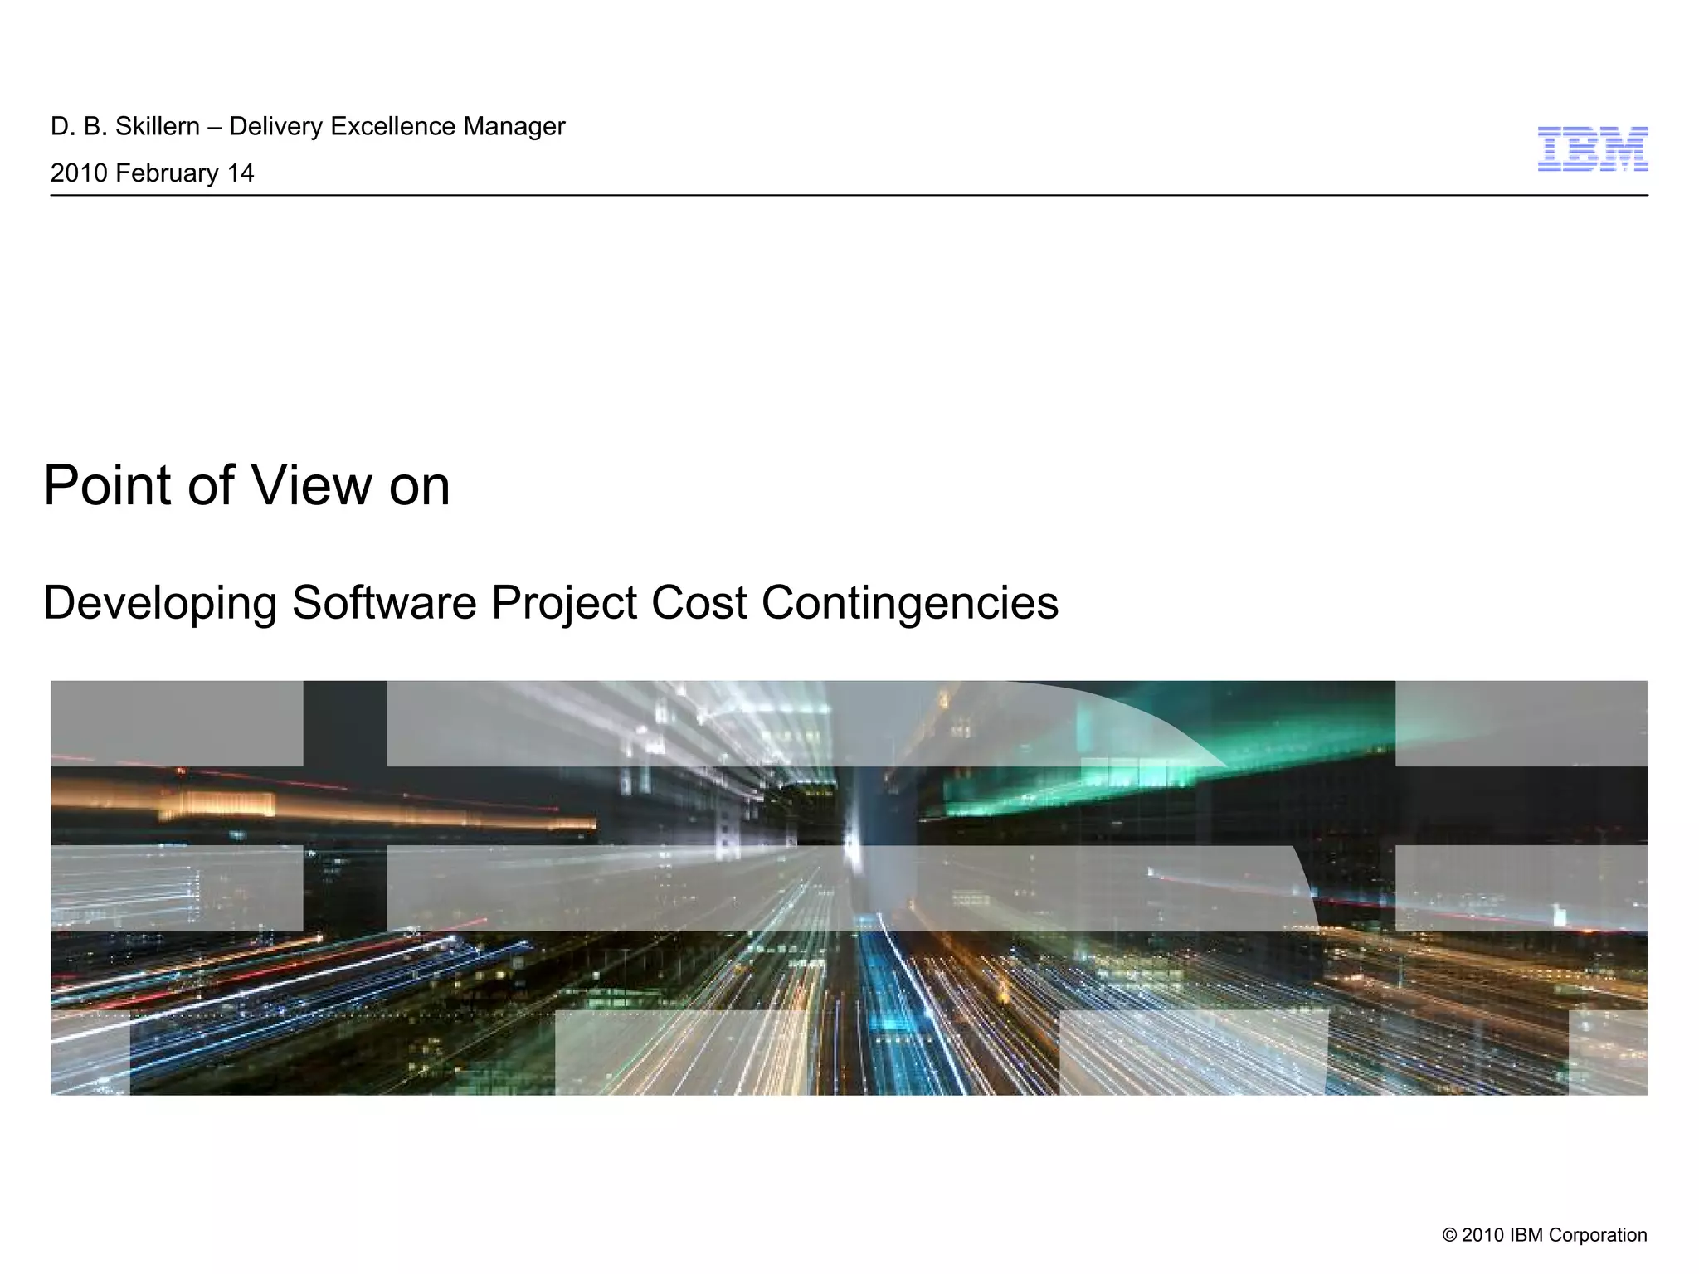
Task: Click the IBM logo
Action: (1592, 149)
